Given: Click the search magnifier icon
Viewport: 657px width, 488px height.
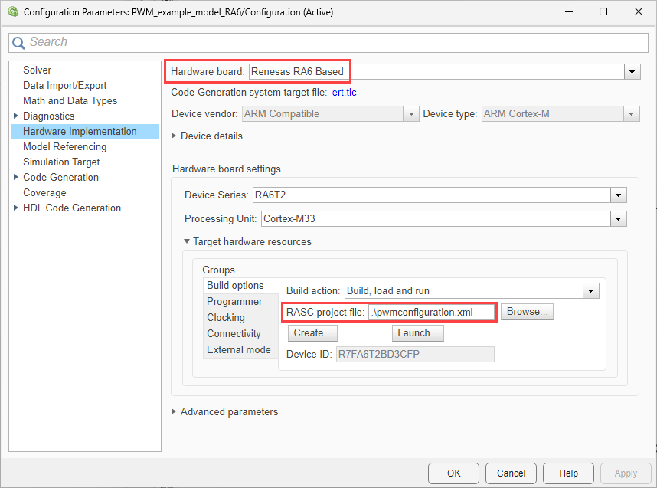Looking at the screenshot, I should click(x=19, y=42).
